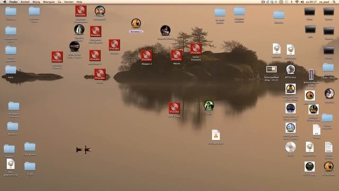Viewport: 339px width, 191px height.
Task: Open the Weergave menu
Action: [x=49, y=2]
